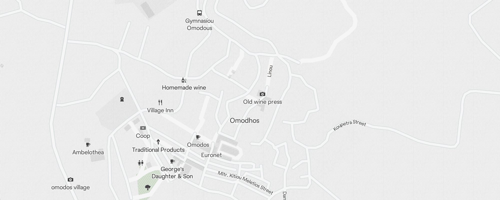The width and height of the screenshot is (500, 200).
Task: Select the Traditional Products ice cream icon
Action: coord(158,142)
